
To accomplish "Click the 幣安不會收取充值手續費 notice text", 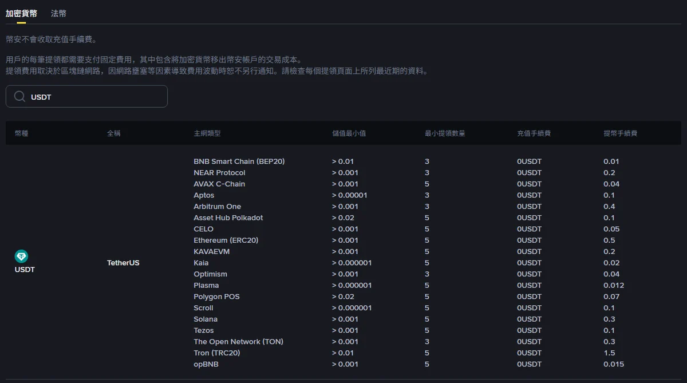I will [51, 40].
